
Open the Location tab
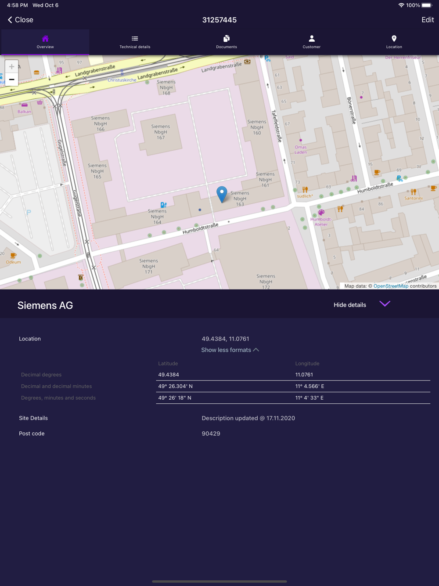point(394,42)
